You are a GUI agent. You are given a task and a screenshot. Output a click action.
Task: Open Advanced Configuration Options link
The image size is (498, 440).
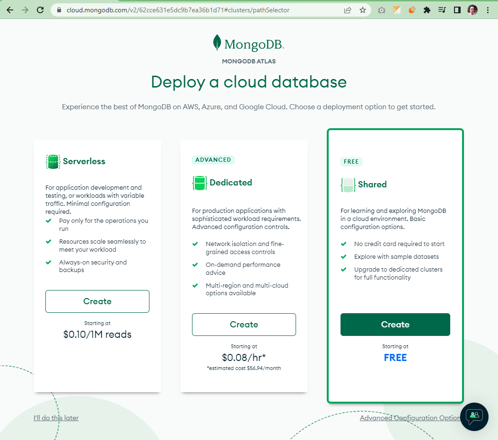410,418
